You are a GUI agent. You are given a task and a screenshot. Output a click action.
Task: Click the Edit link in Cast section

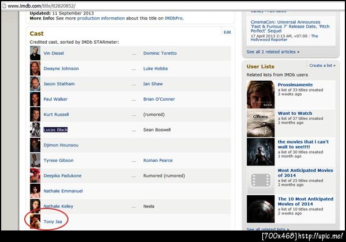227,32
